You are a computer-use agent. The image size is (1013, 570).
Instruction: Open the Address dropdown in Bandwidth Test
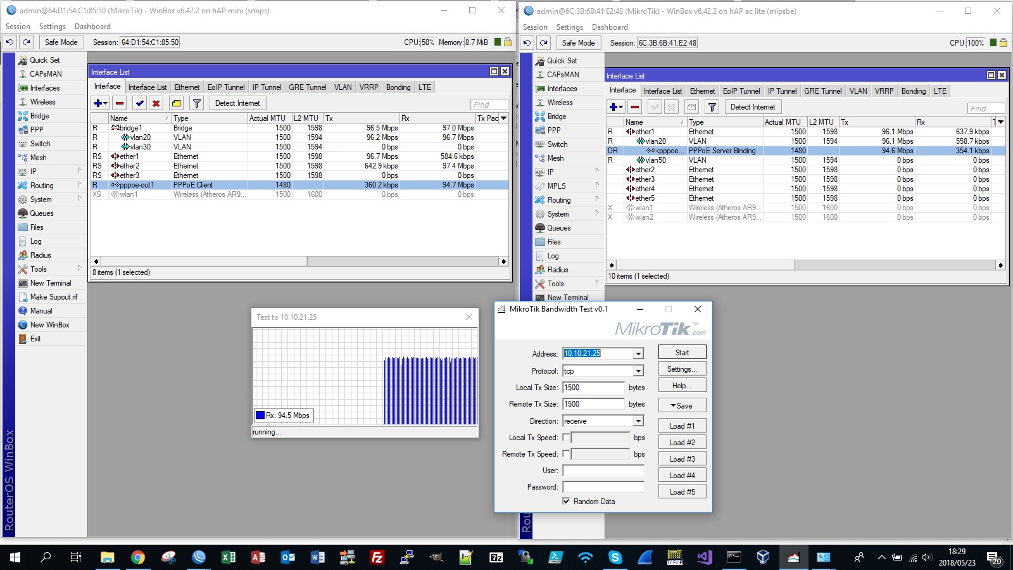638,354
